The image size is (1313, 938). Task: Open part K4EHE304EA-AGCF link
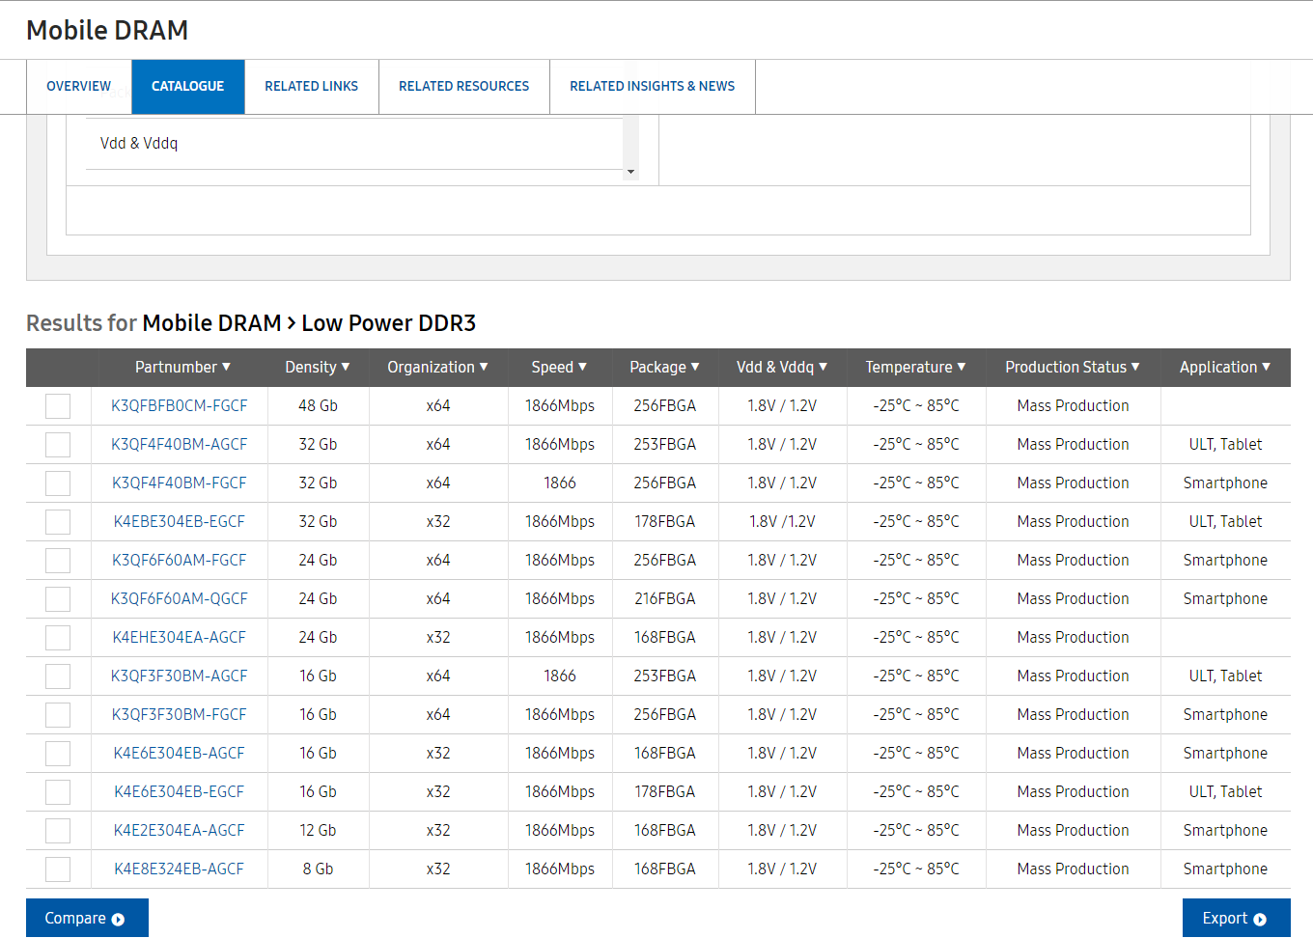(x=180, y=638)
